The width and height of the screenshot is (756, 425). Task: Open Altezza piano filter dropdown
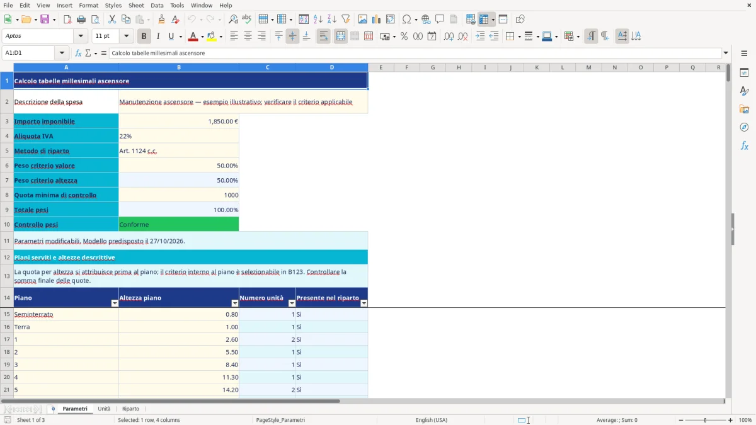(235, 303)
